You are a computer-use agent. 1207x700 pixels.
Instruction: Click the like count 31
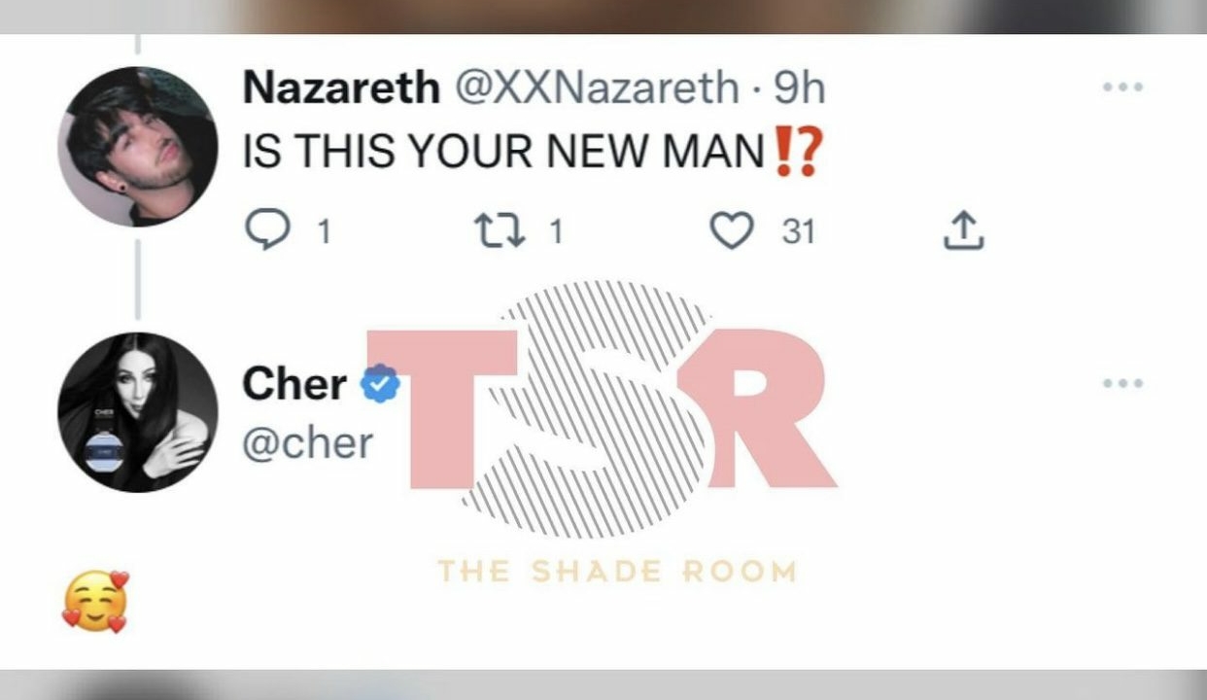pos(798,232)
